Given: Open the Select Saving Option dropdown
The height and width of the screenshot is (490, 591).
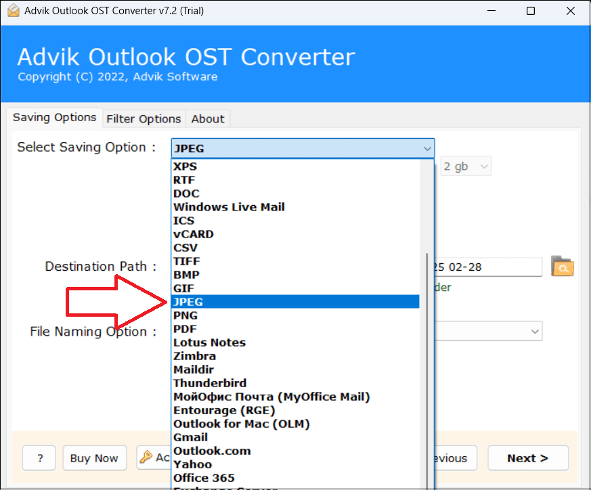Looking at the screenshot, I should (x=303, y=148).
